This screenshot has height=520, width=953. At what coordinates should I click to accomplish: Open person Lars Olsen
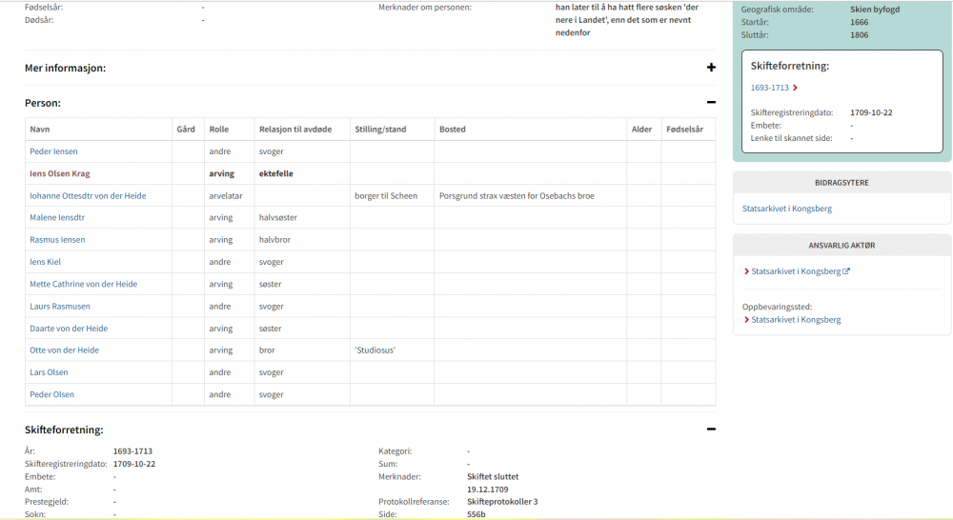click(50, 372)
